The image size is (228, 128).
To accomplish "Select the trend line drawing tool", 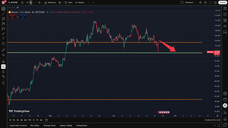I will (x=3, y=14).
